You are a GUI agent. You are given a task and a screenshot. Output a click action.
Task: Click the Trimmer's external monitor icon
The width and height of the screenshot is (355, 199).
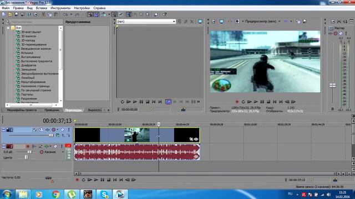(x=200, y=22)
